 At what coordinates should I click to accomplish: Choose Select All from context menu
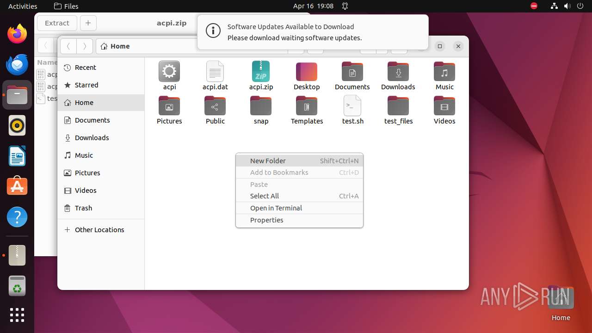click(299, 196)
